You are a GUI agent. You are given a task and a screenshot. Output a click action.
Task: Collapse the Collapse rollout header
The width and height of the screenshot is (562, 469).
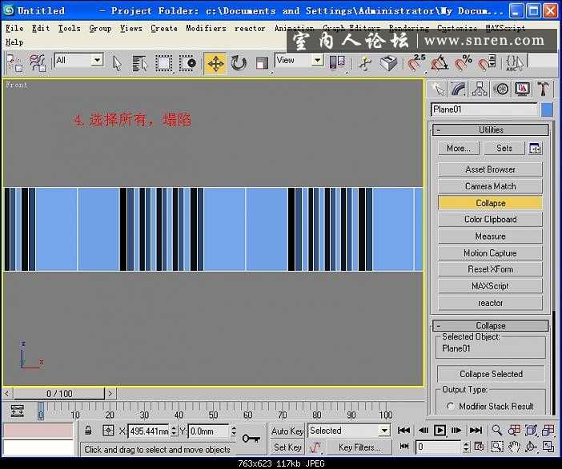tap(490, 325)
